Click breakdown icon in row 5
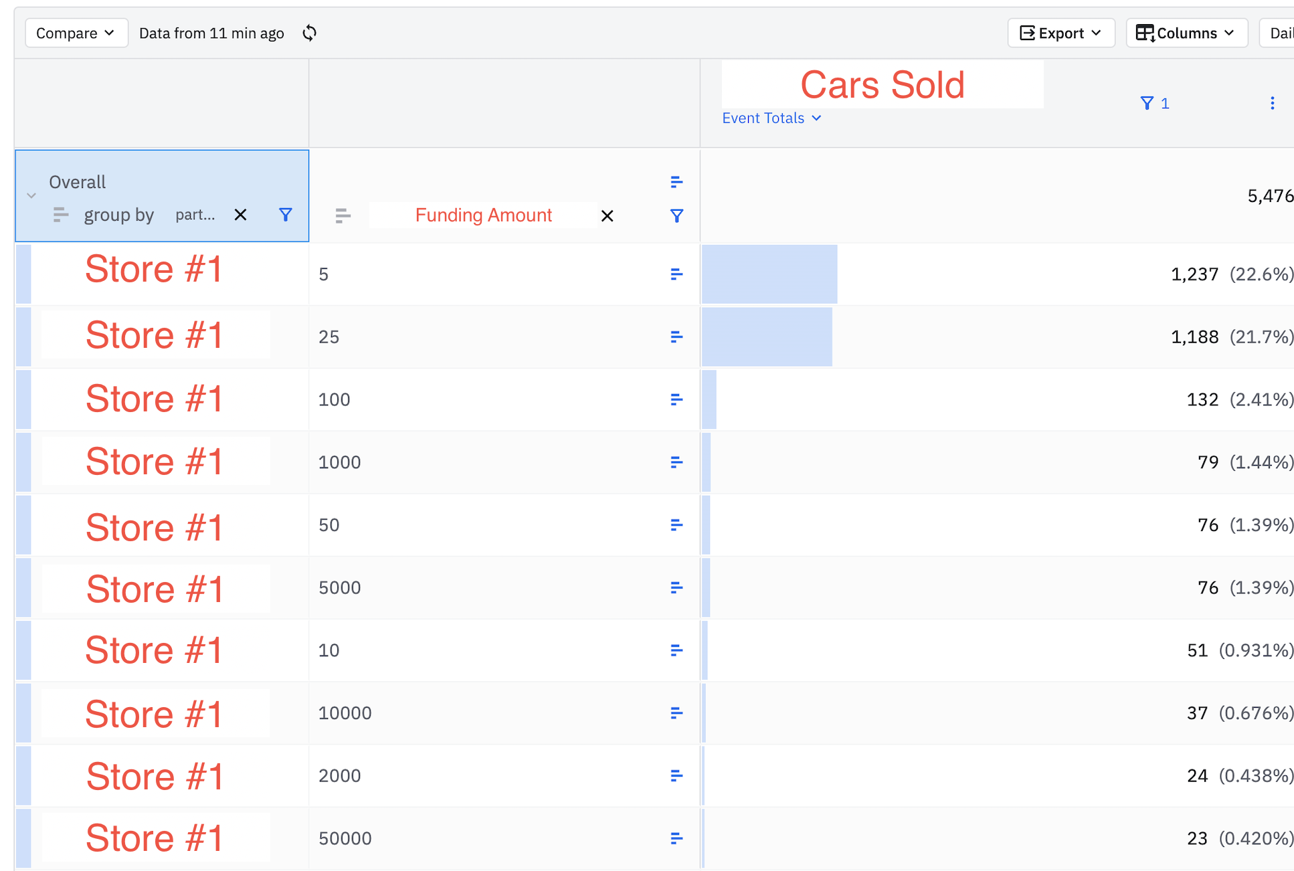The image size is (1294, 871). click(676, 274)
